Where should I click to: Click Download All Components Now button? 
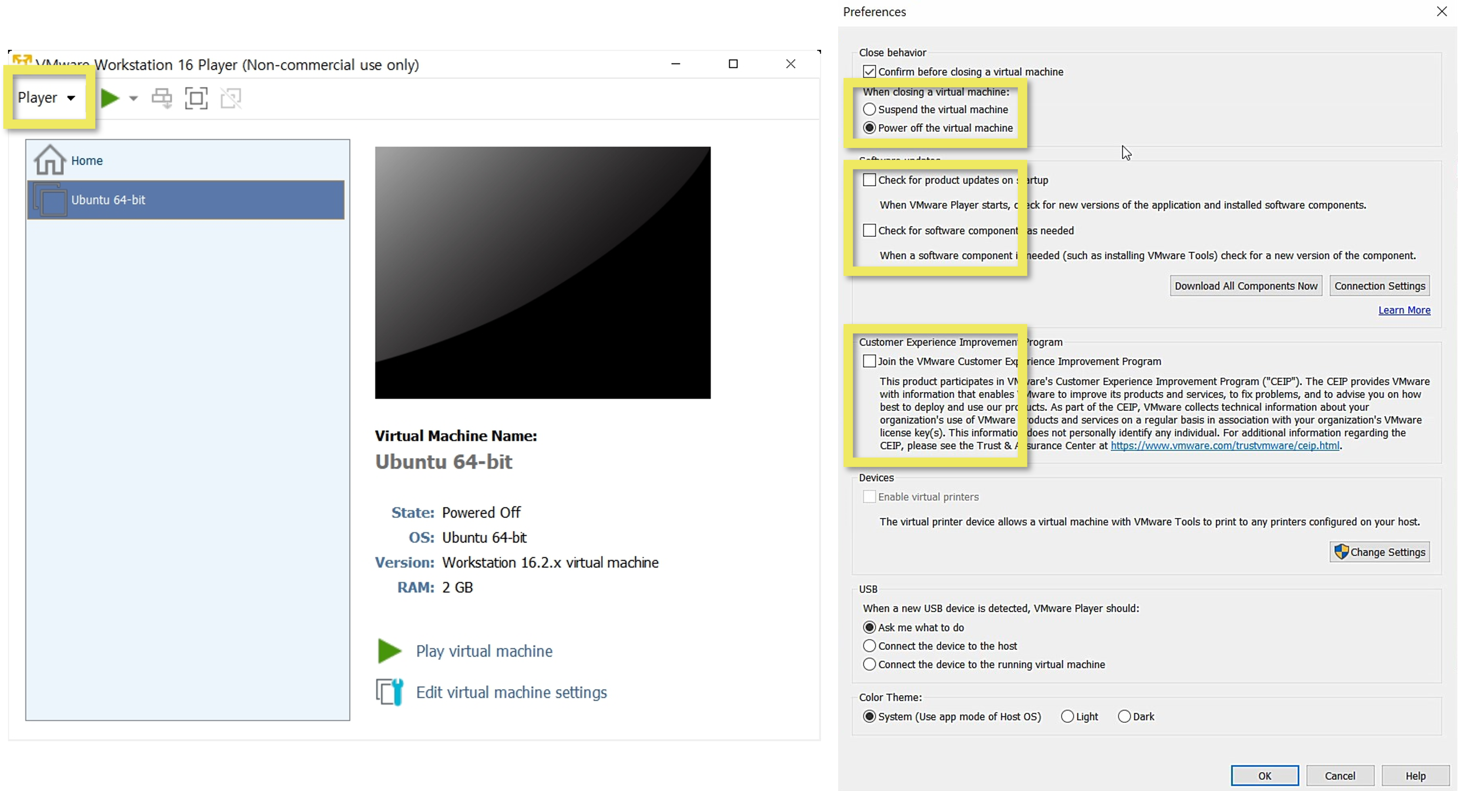pos(1246,286)
